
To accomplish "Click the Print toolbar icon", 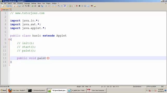I will coord(19,6).
